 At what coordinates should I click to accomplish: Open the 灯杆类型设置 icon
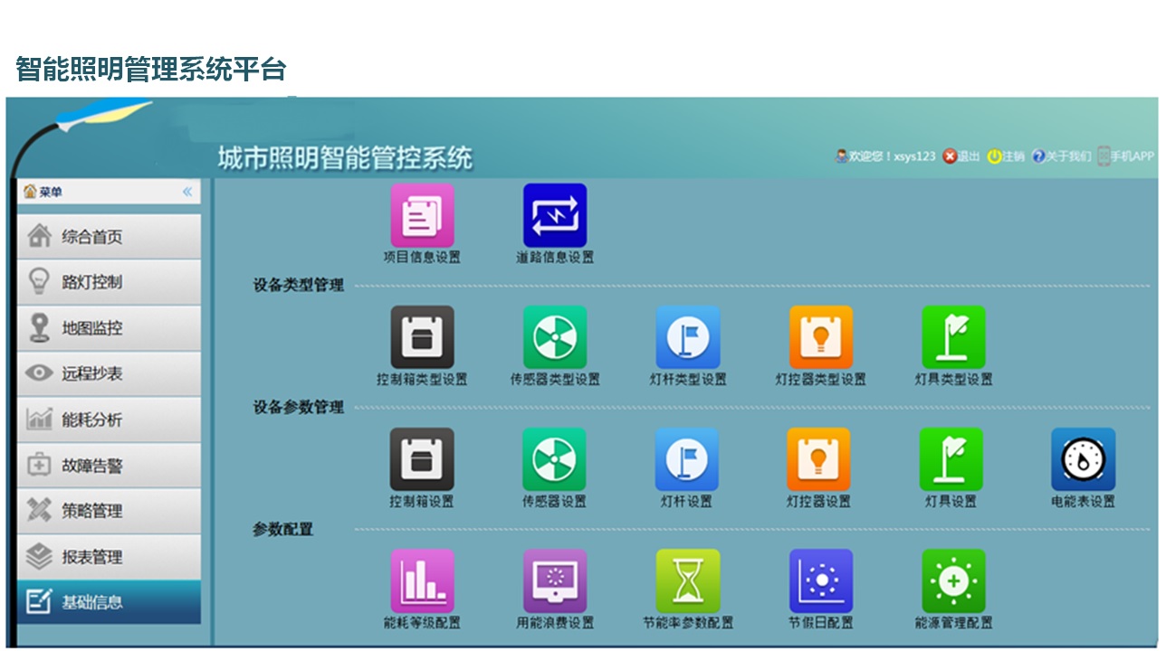point(688,338)
